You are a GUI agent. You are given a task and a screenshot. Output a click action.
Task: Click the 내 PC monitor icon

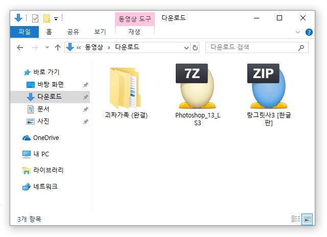point(27,154)
